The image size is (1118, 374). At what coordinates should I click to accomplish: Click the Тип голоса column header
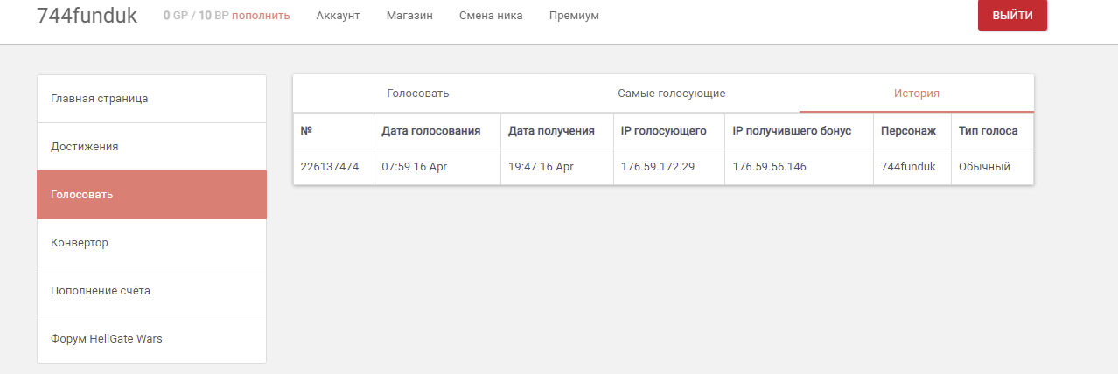click(988, 131)
